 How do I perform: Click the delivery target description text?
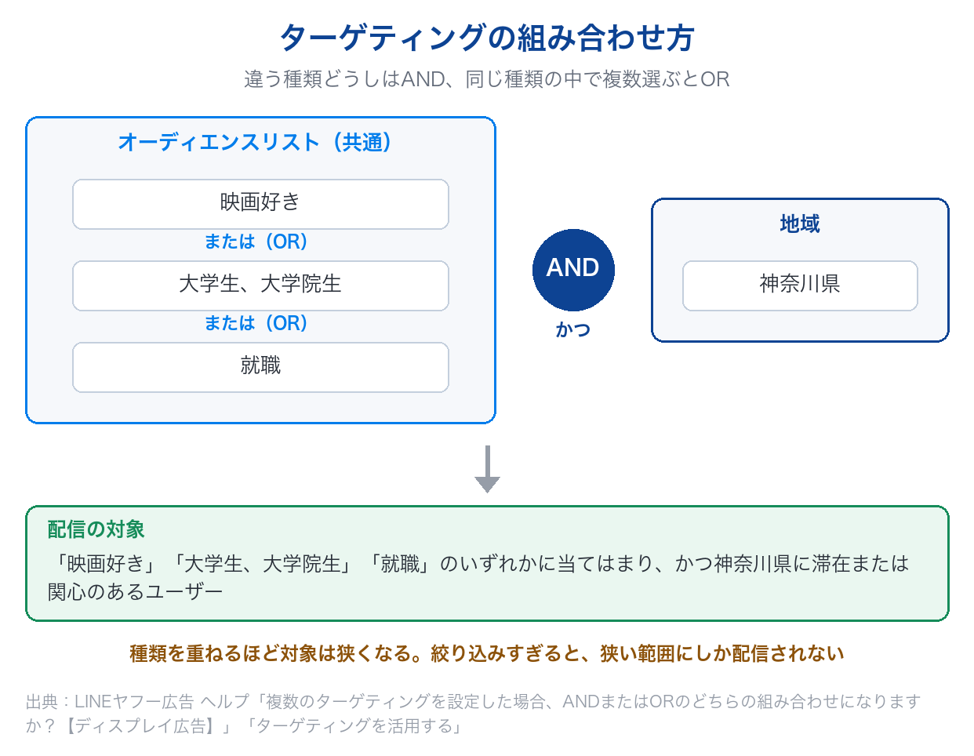(x=478, y=577)
